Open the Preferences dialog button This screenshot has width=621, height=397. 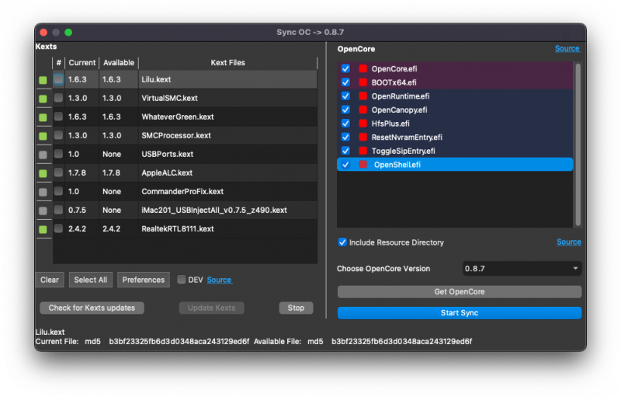[144, 280]
